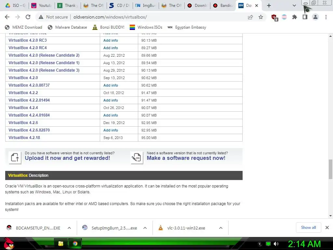333x250 pixels.
Task: Click the page vertical scrollbar thumb
Action: click(x=330, y=169)
